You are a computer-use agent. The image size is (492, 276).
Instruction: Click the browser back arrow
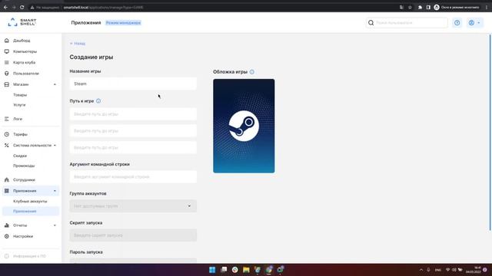pyautogui.click(x=5, y=7)
